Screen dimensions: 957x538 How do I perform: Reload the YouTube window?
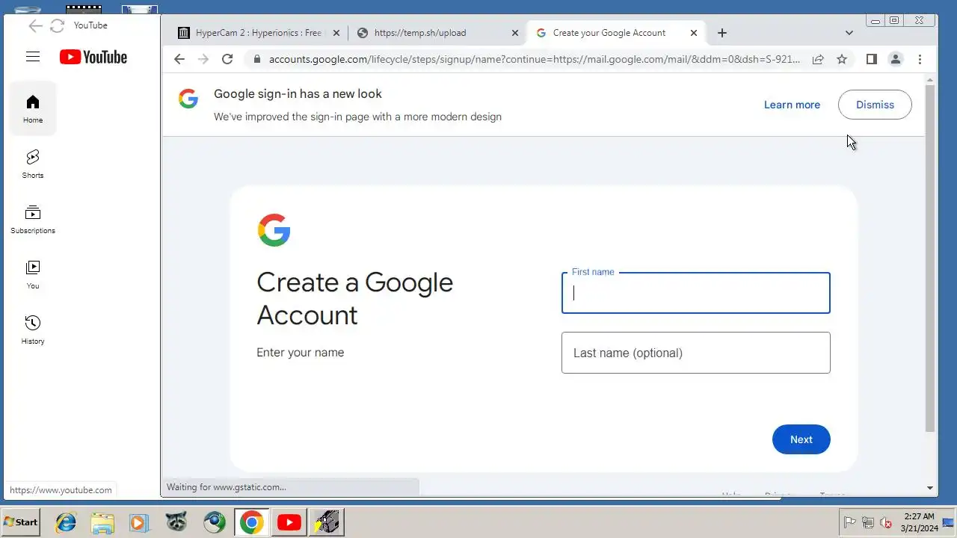(57, 26)
